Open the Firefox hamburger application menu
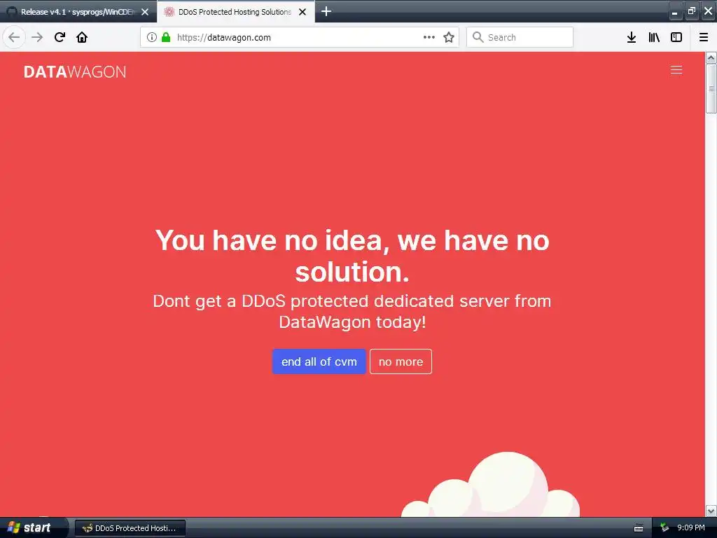Image resolution: width=717 pixels, height=538 pixels. tap(704, 37)
